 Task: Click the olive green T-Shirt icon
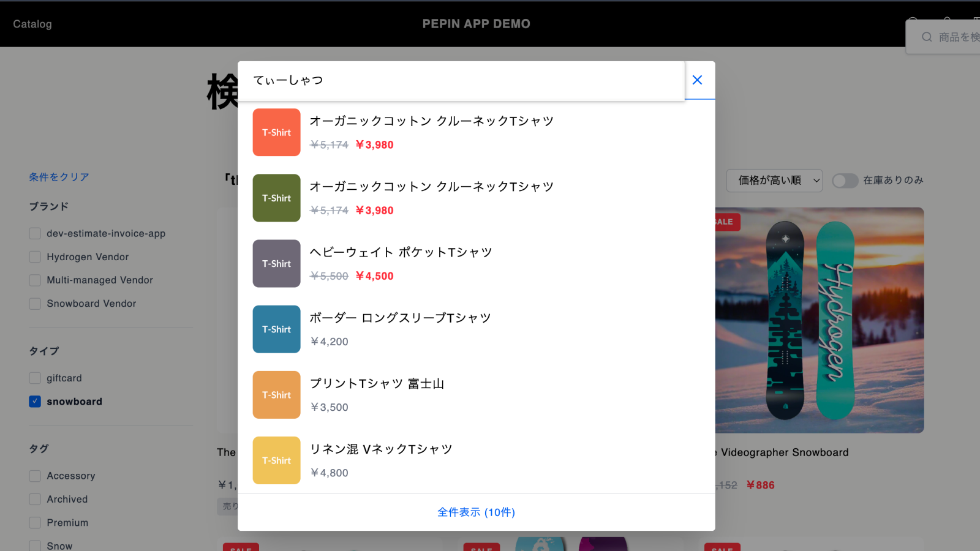276,198
